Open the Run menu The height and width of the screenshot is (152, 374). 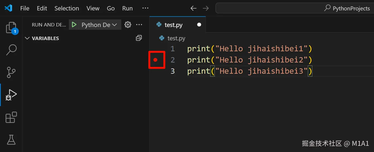point(127,8)
